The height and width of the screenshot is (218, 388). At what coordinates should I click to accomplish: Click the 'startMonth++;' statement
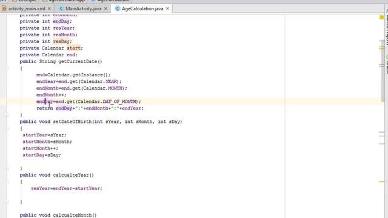point(41,148)
